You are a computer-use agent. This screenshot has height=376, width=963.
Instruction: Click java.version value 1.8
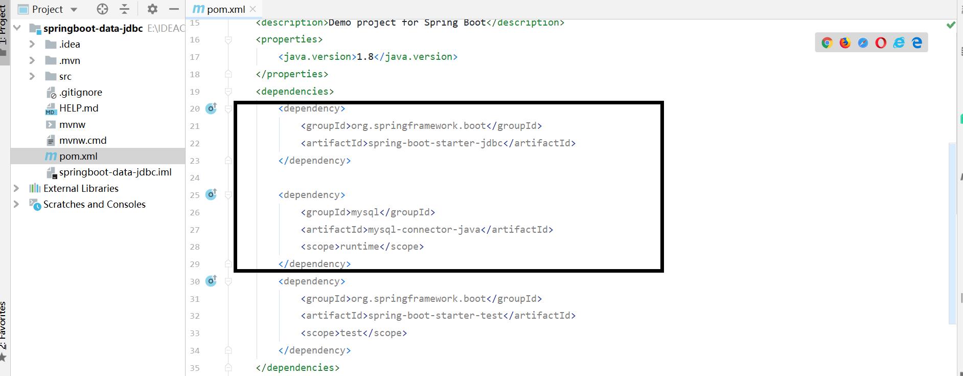coord(365,57)
